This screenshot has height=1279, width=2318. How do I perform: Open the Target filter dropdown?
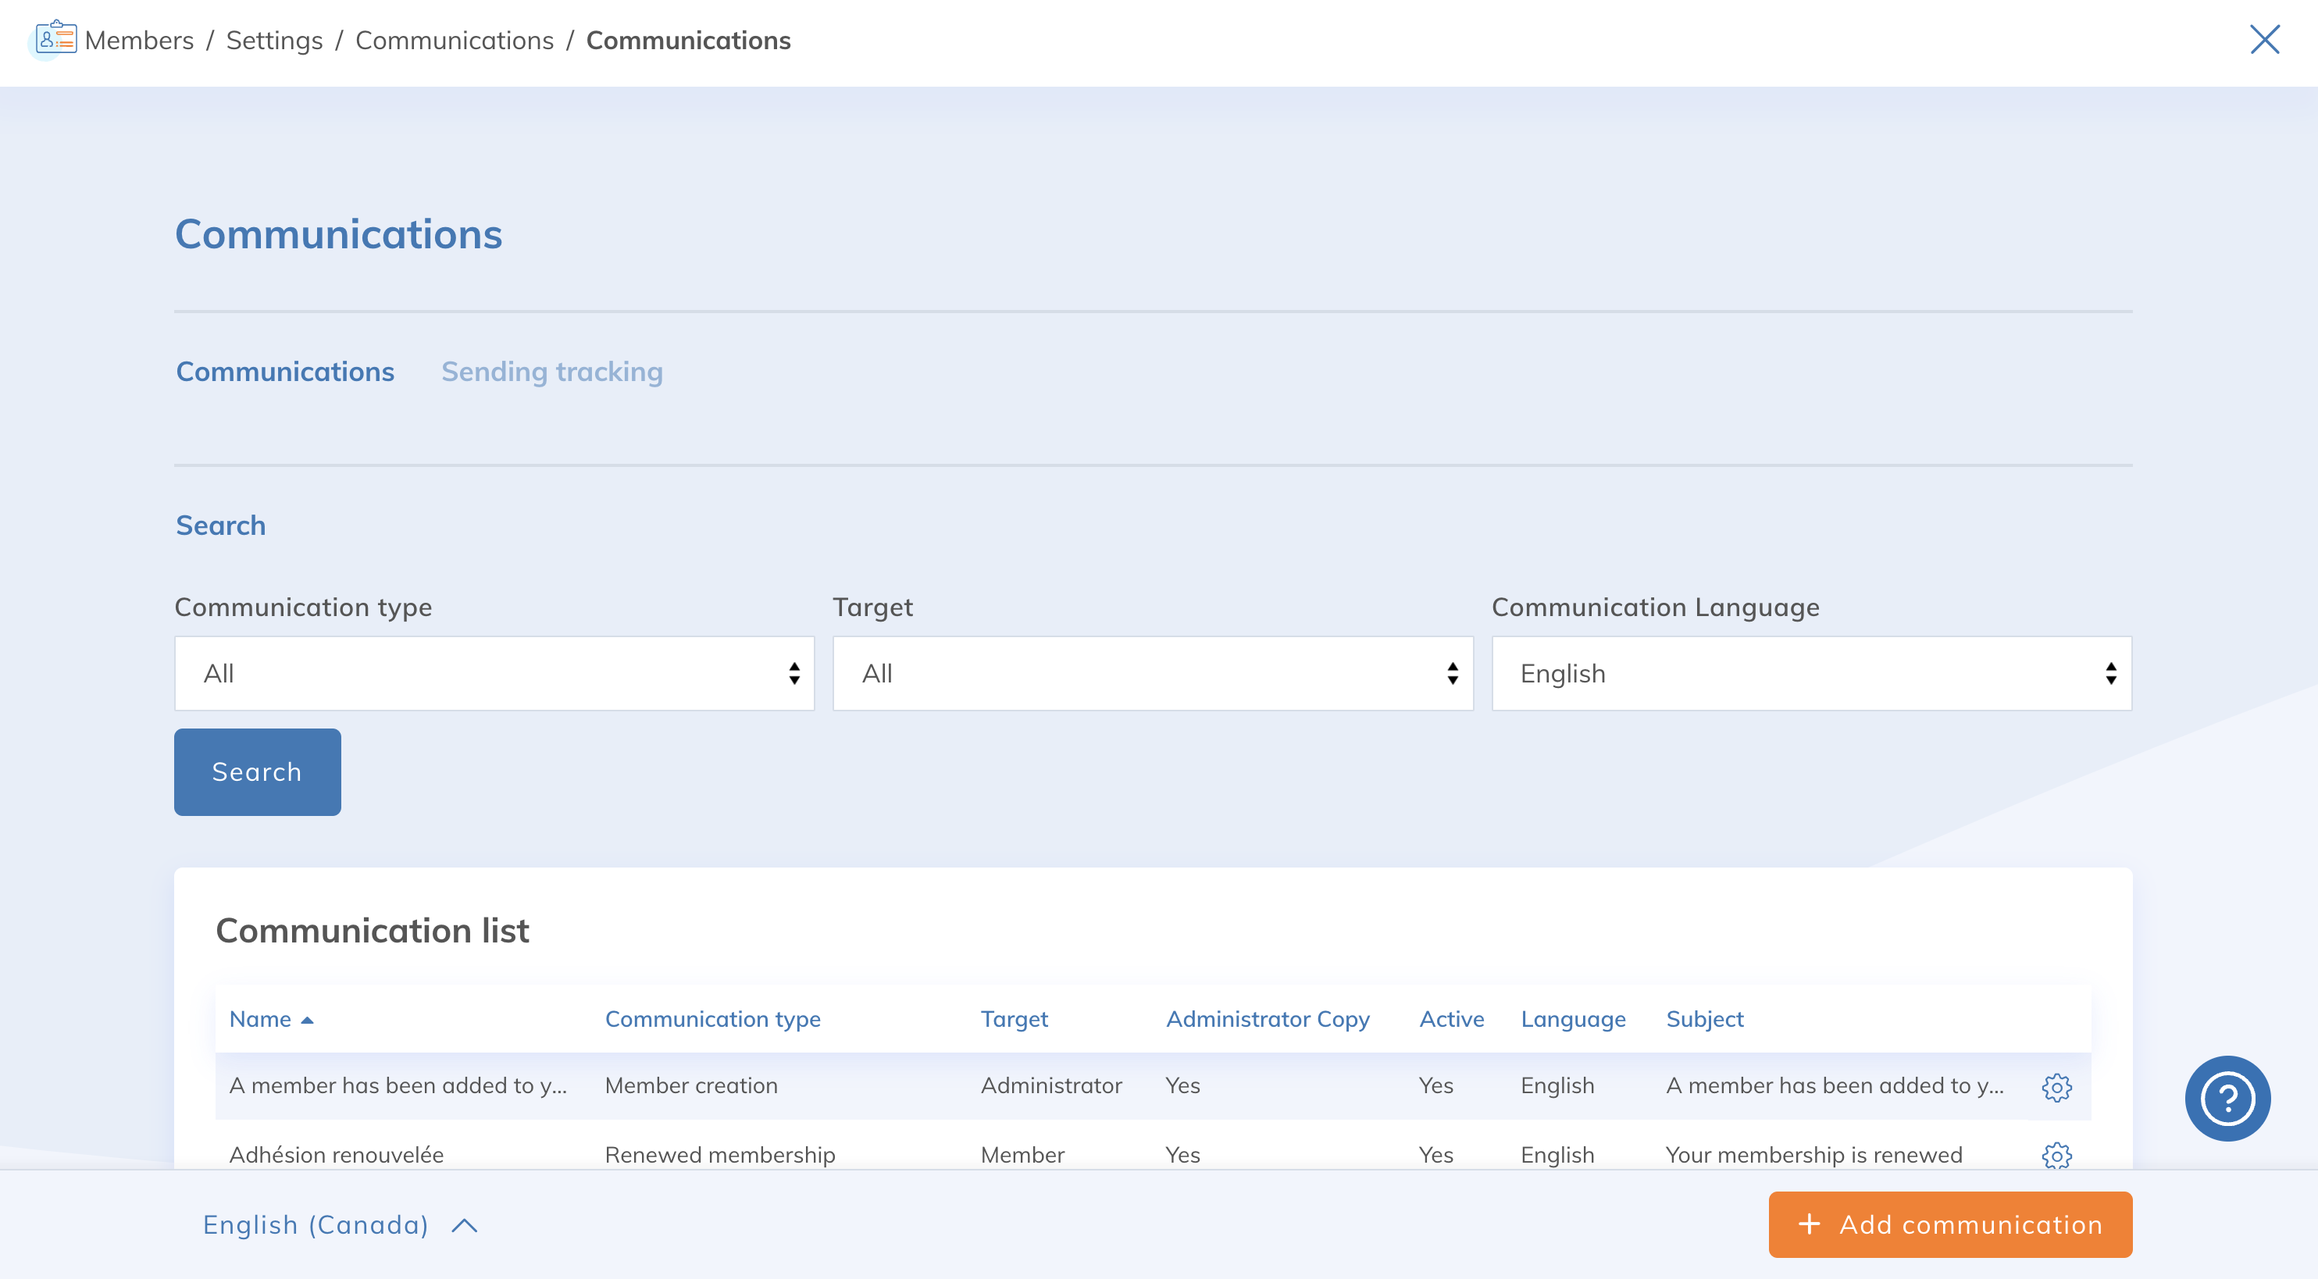point(1153,673)
